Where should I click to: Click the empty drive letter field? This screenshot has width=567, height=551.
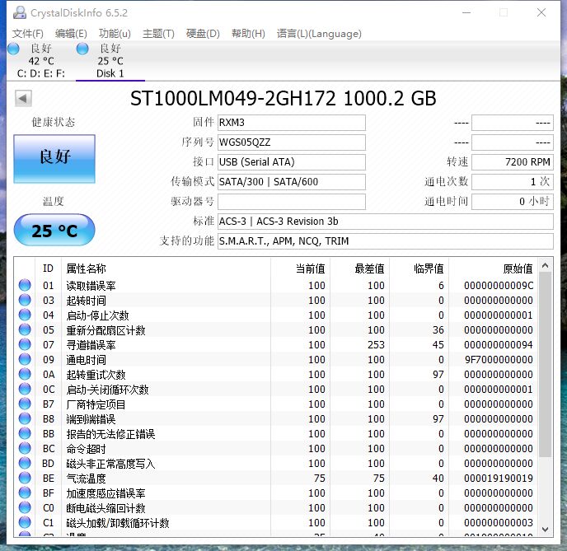pos(292,202)
